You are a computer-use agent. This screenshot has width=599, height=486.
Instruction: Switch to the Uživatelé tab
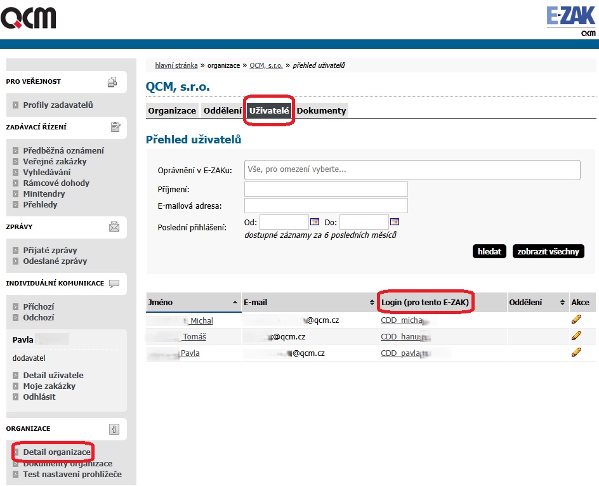click(269, 111)
